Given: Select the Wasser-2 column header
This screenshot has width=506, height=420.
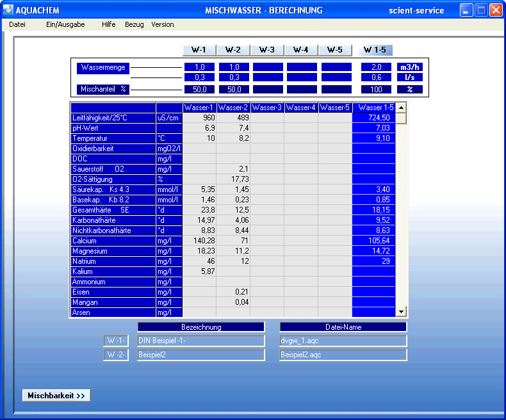Looking at the screenshot, I should click(x=233, y=108).
